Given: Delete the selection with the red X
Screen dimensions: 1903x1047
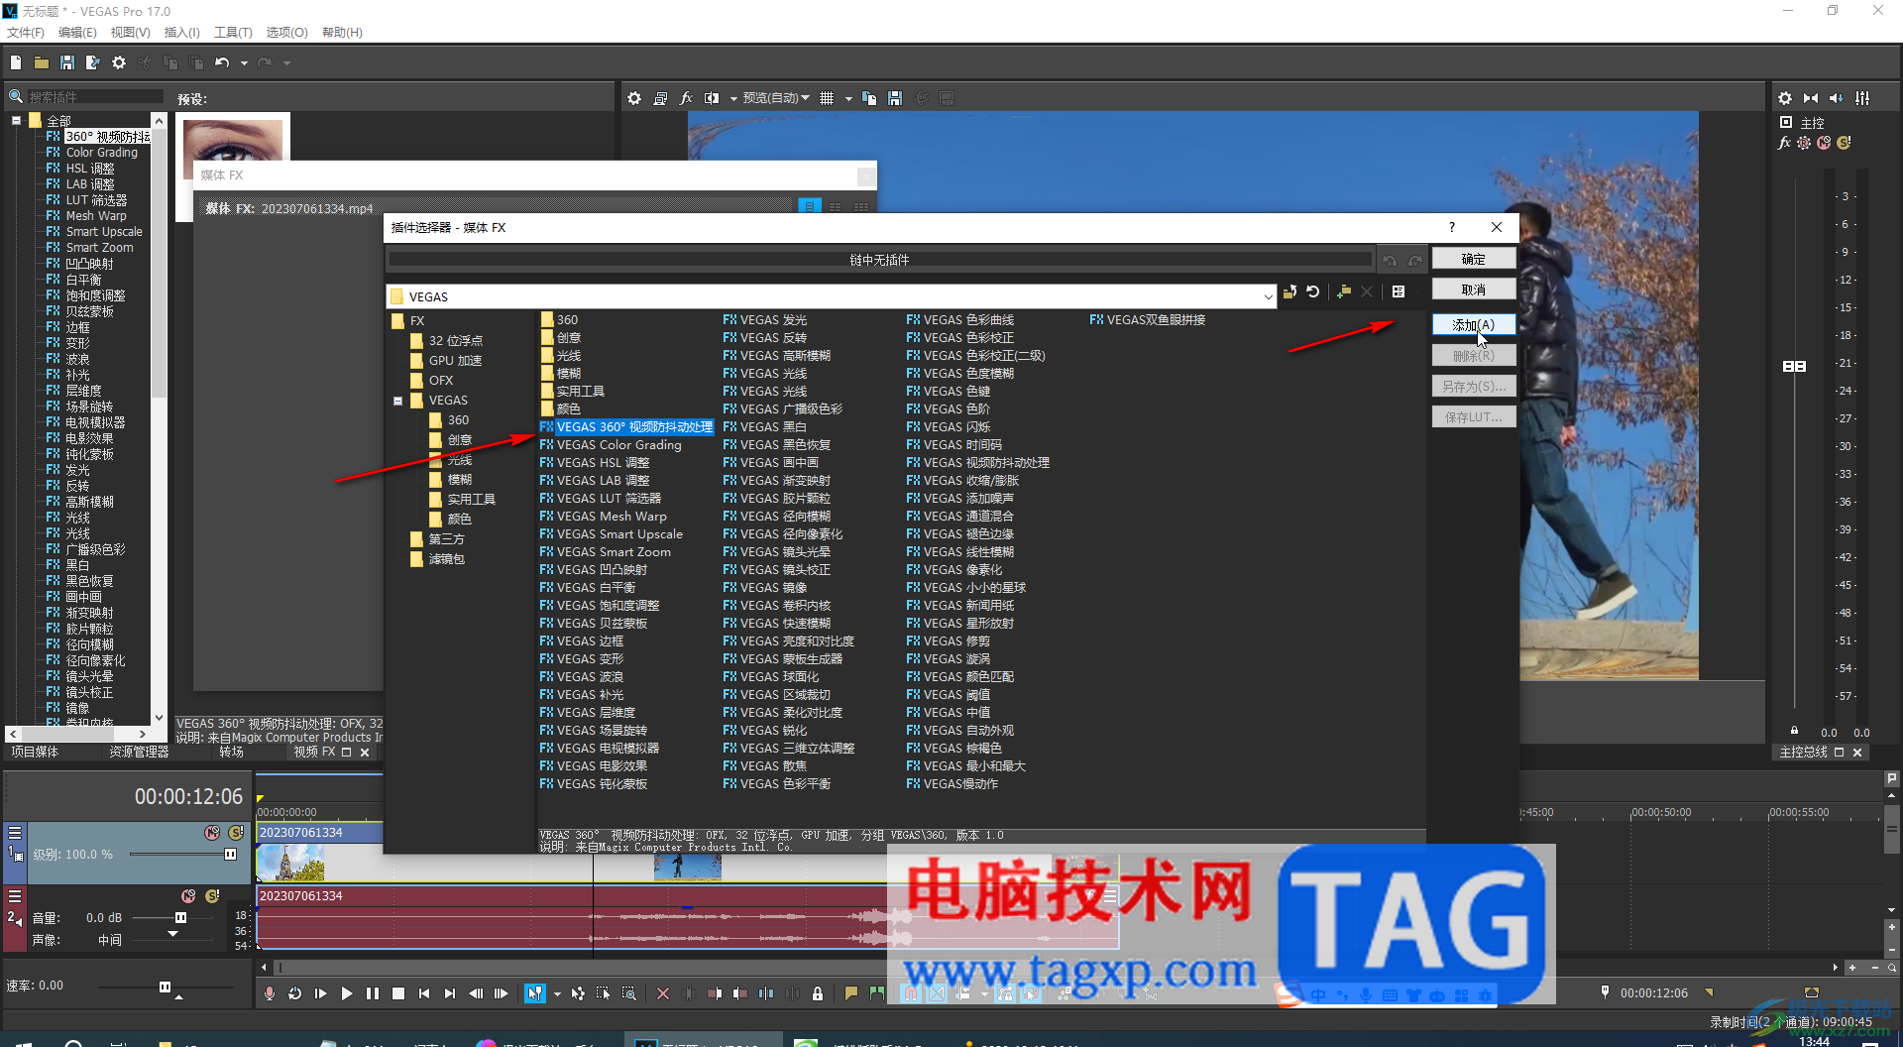Looking at the screenshot, I should [663, 993].
